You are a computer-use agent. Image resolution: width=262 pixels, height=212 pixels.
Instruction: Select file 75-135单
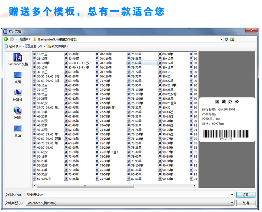click(x=137, y=103)
